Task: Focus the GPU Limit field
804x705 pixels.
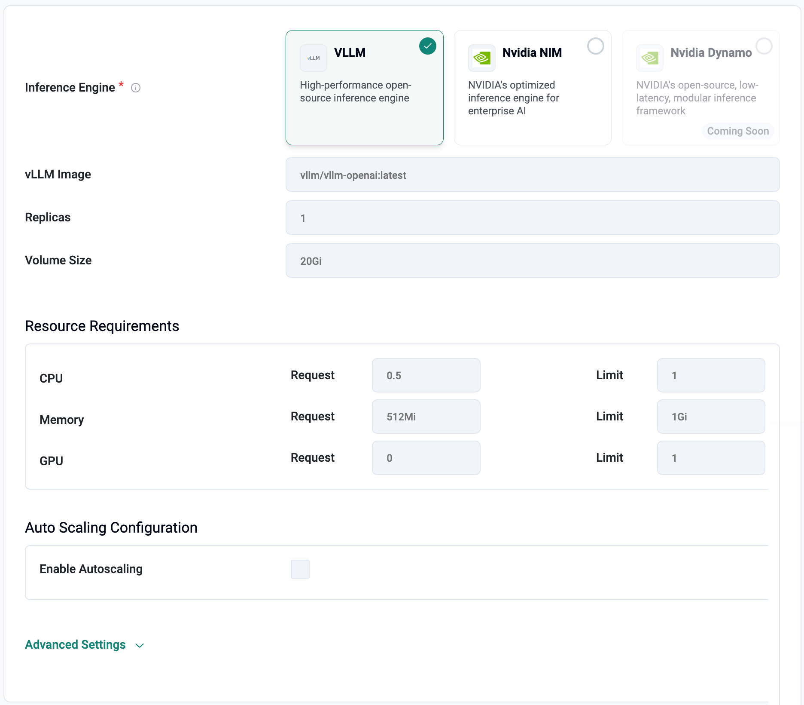Action: pyautogui.click(x=711, y=458)
